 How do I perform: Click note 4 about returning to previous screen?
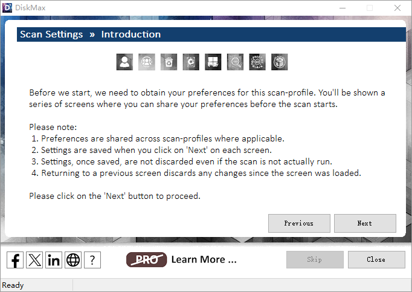coord(196,173)
